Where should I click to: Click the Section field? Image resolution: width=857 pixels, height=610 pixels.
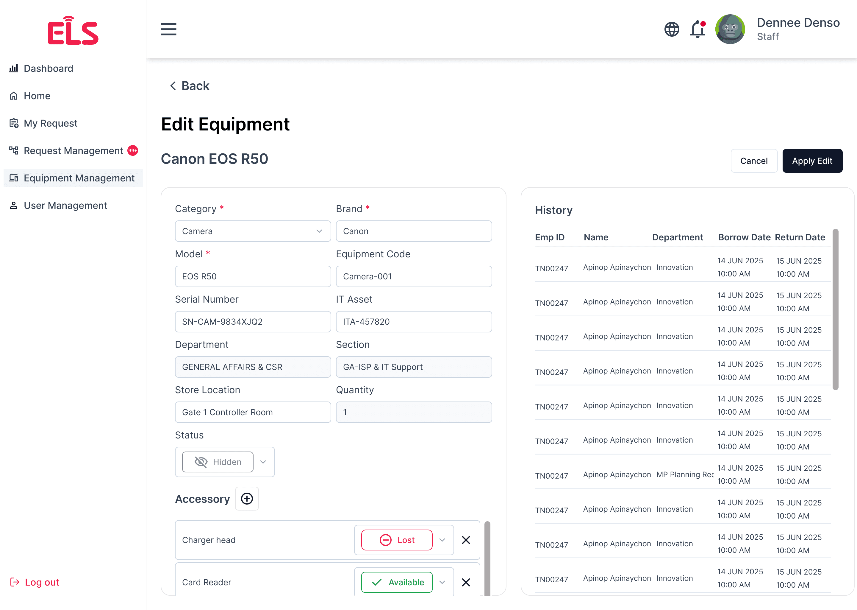click(x=414, y=367)
